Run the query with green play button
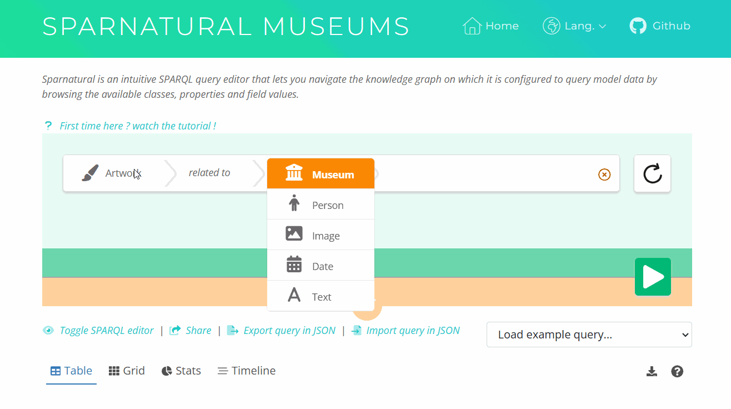 tap(653, 277)
